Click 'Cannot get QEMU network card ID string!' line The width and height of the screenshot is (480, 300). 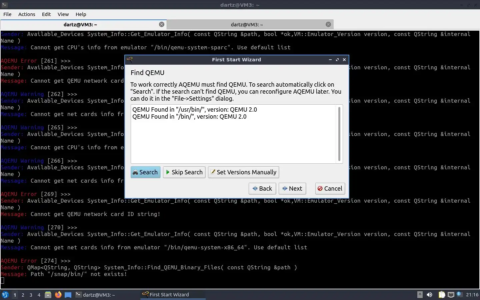point(95,214)
